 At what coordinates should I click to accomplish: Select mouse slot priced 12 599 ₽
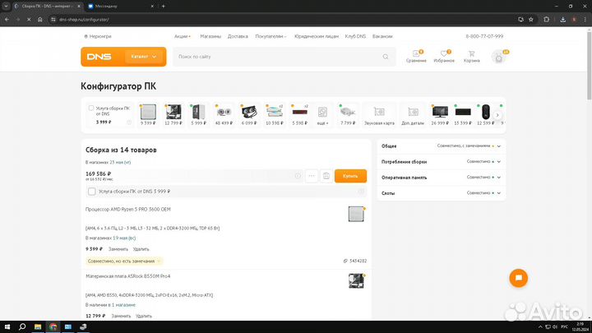click(486, 115)
